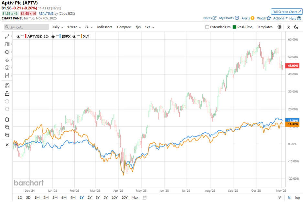The width and height of the screenshot is (304, 204).
Task: Check the Extended Hrs checkbox
Action: pyautogui.click(x=207, y=27)
